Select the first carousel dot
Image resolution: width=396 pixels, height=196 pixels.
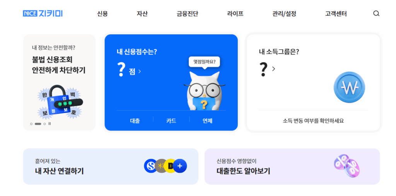coord(31,124)
